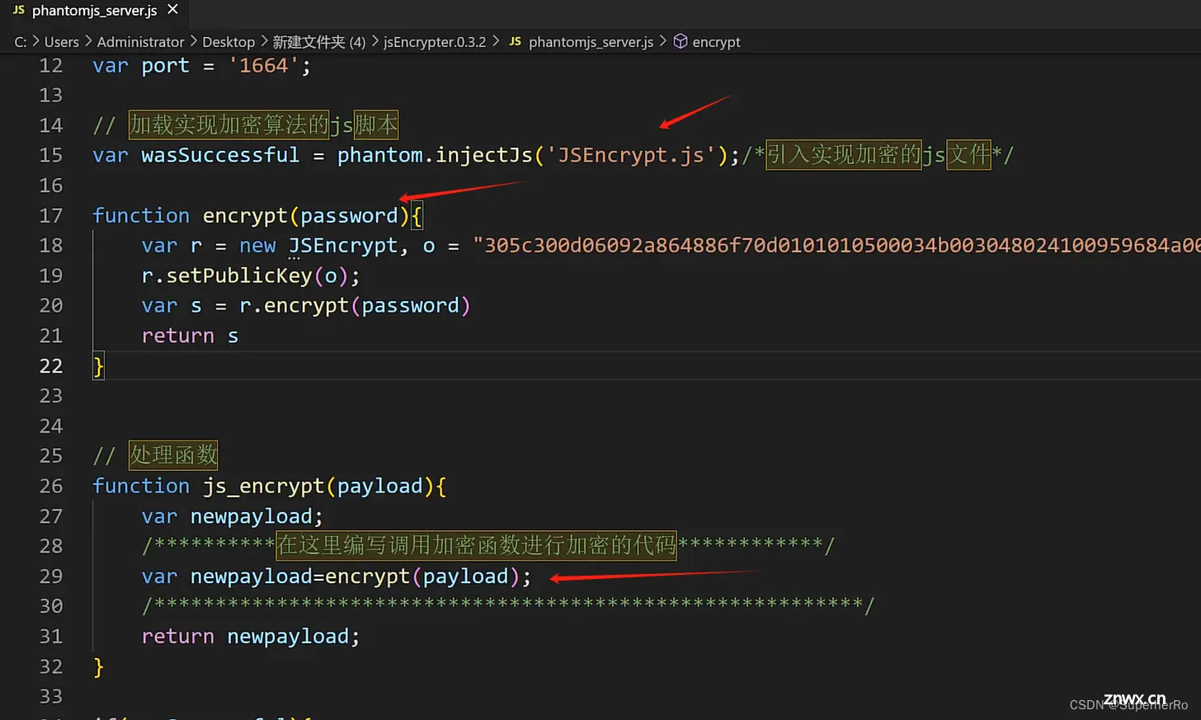Open jsEncrypter.0.3.2 breadcrumb segment
Image resolution: width=1201 pixels, height=720 pixels.
click(x=435, y=42)
